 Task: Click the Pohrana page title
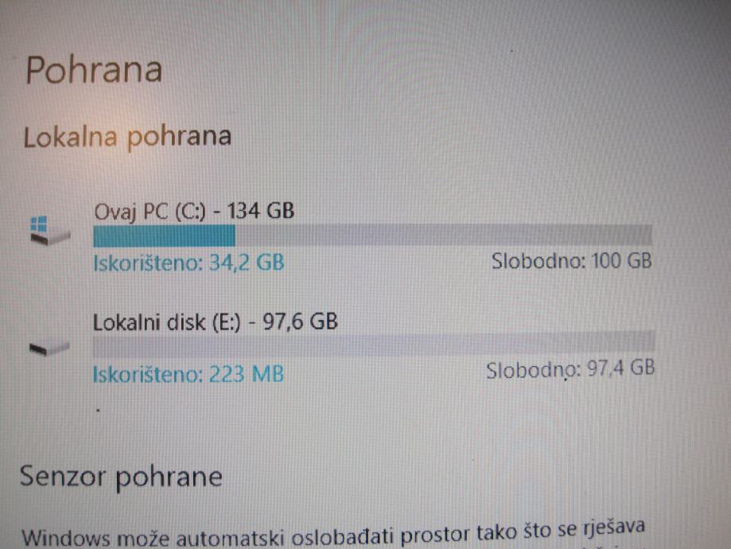tap(94, 71)
